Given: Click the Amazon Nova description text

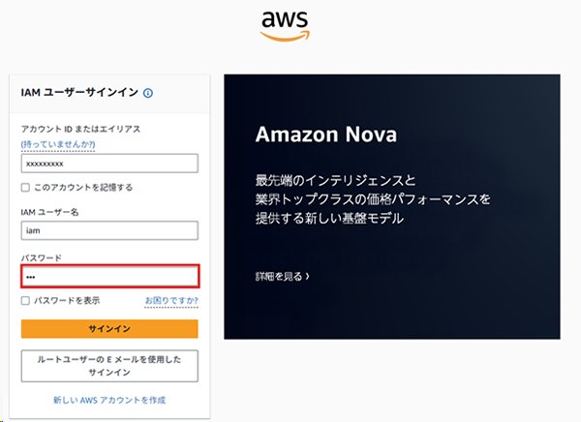Looking at the screenshot, I should click(x=373, y=199).
